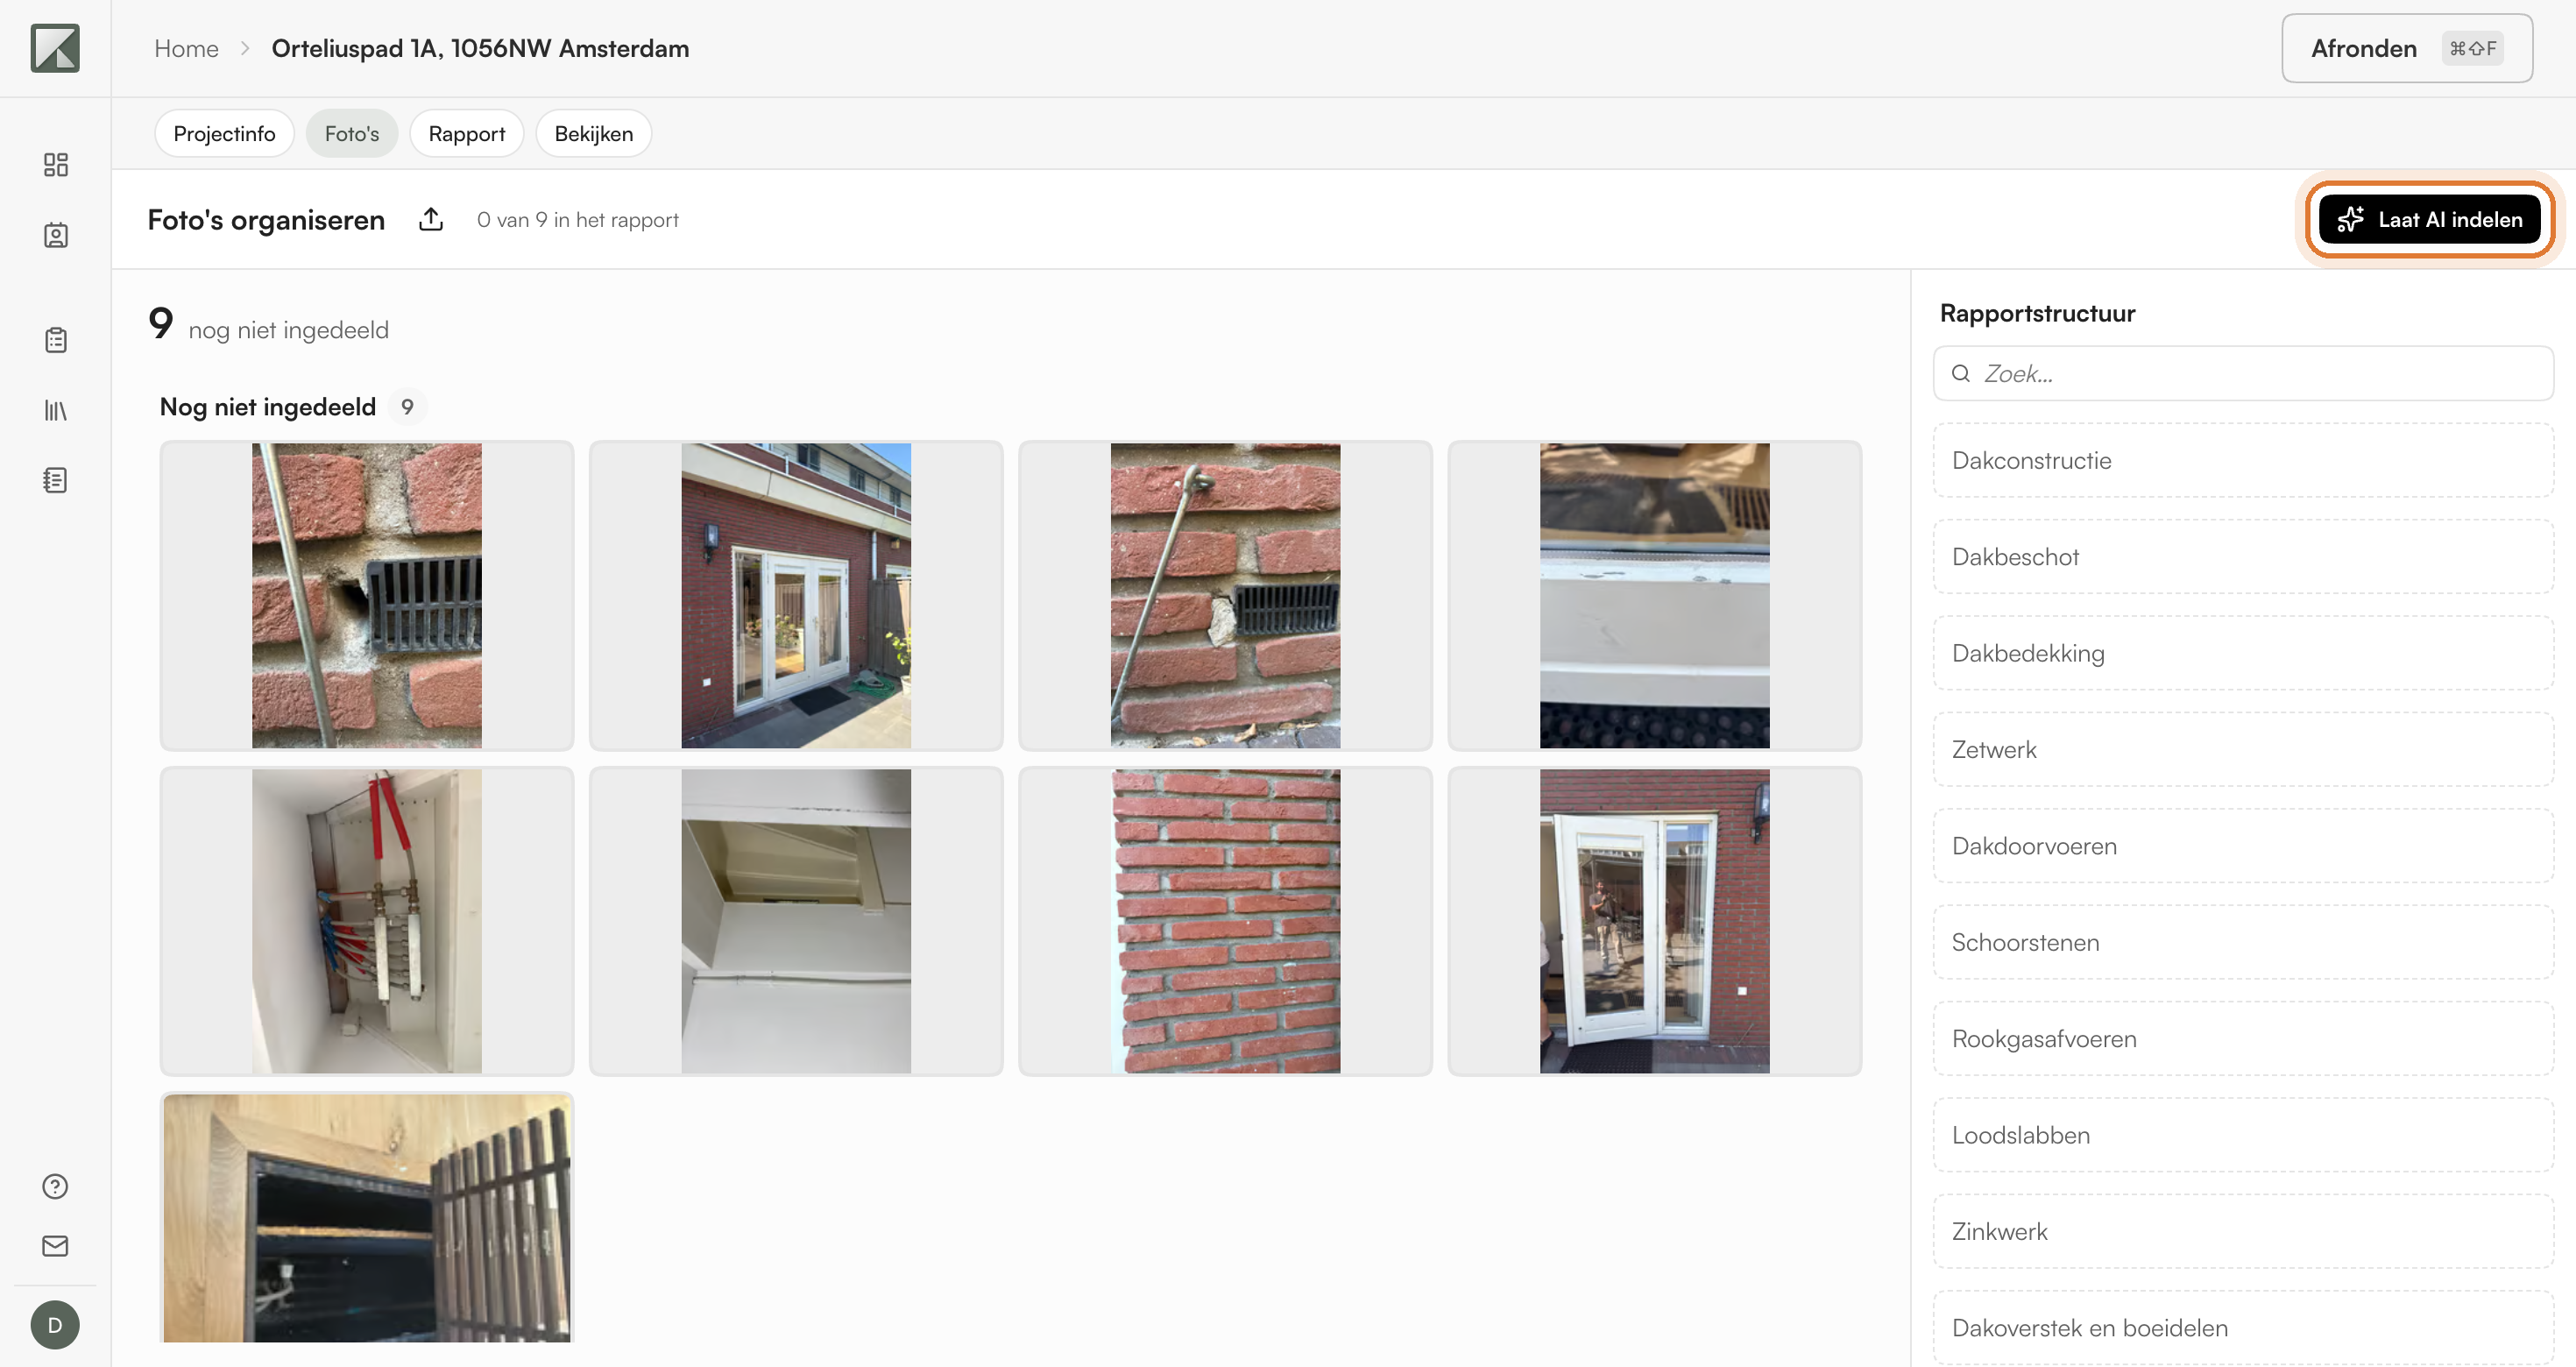Click the search magnifier icon in Rapportstructuur

tap(1961, 374)
